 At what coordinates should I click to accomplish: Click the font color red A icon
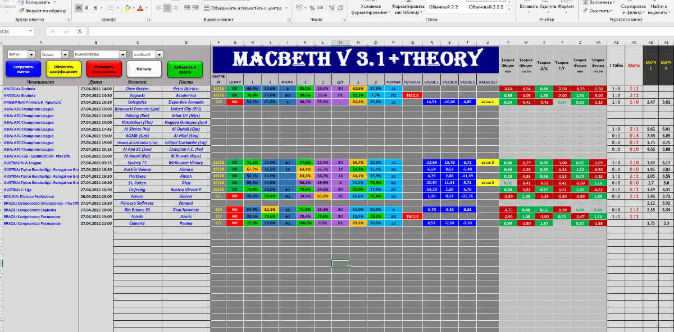coord(141,8)
